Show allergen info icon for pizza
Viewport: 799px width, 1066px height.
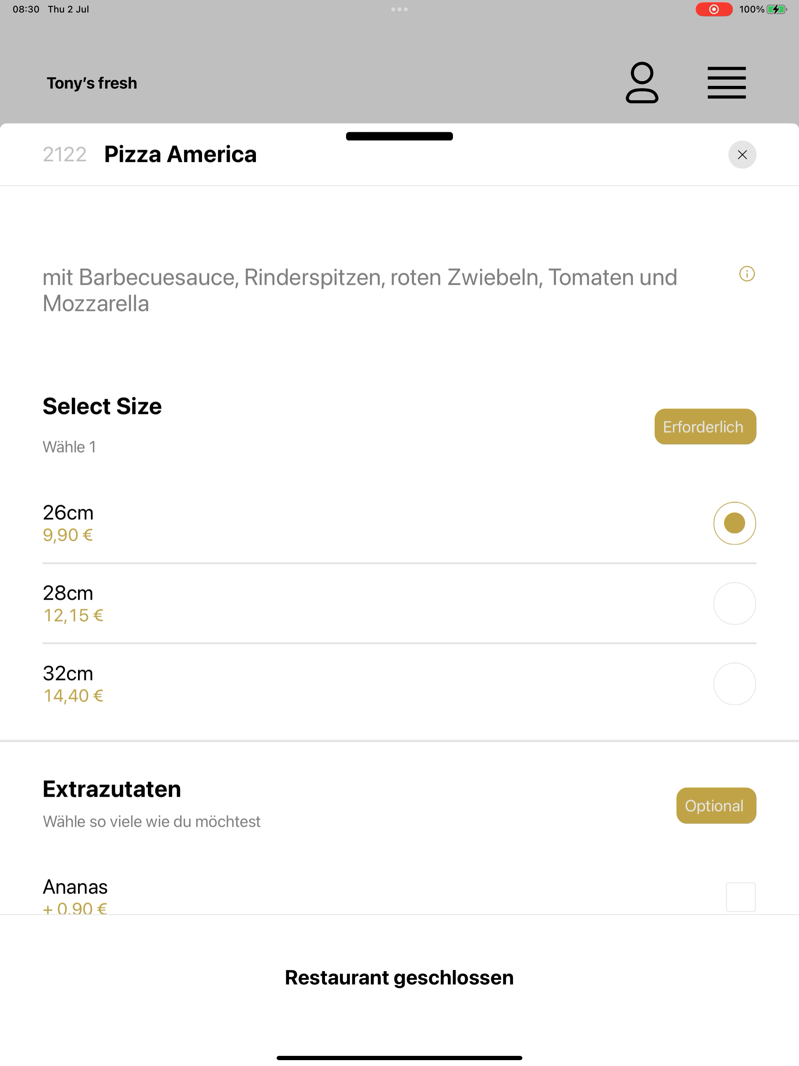pyautogui.click(x=747, y=274)
